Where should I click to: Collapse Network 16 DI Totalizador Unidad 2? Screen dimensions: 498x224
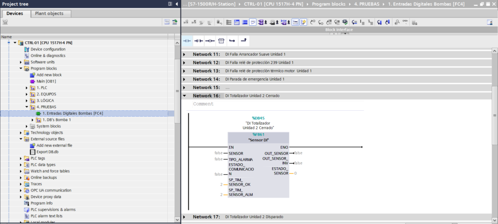pyautogui.click(x=184, y=96)
